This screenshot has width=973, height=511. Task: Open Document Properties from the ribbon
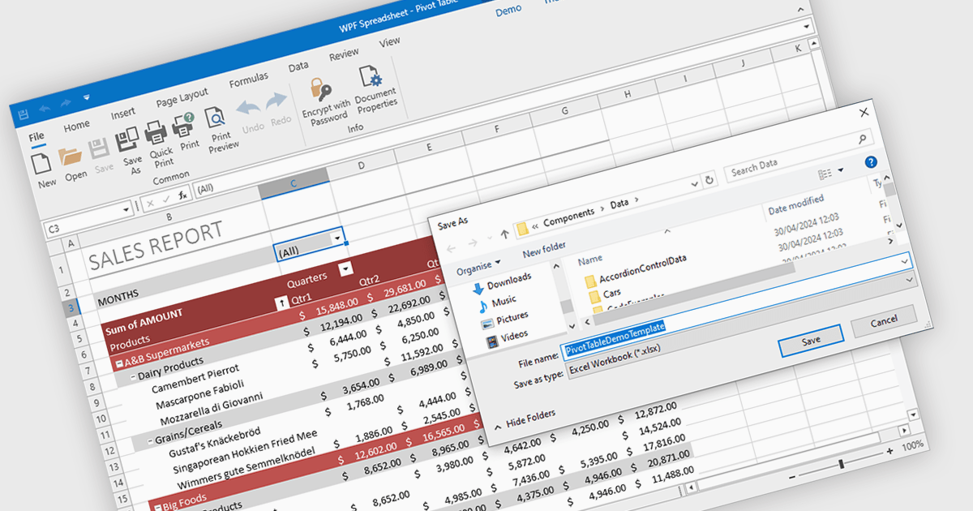pyautogui.click(x=371, y=78)
